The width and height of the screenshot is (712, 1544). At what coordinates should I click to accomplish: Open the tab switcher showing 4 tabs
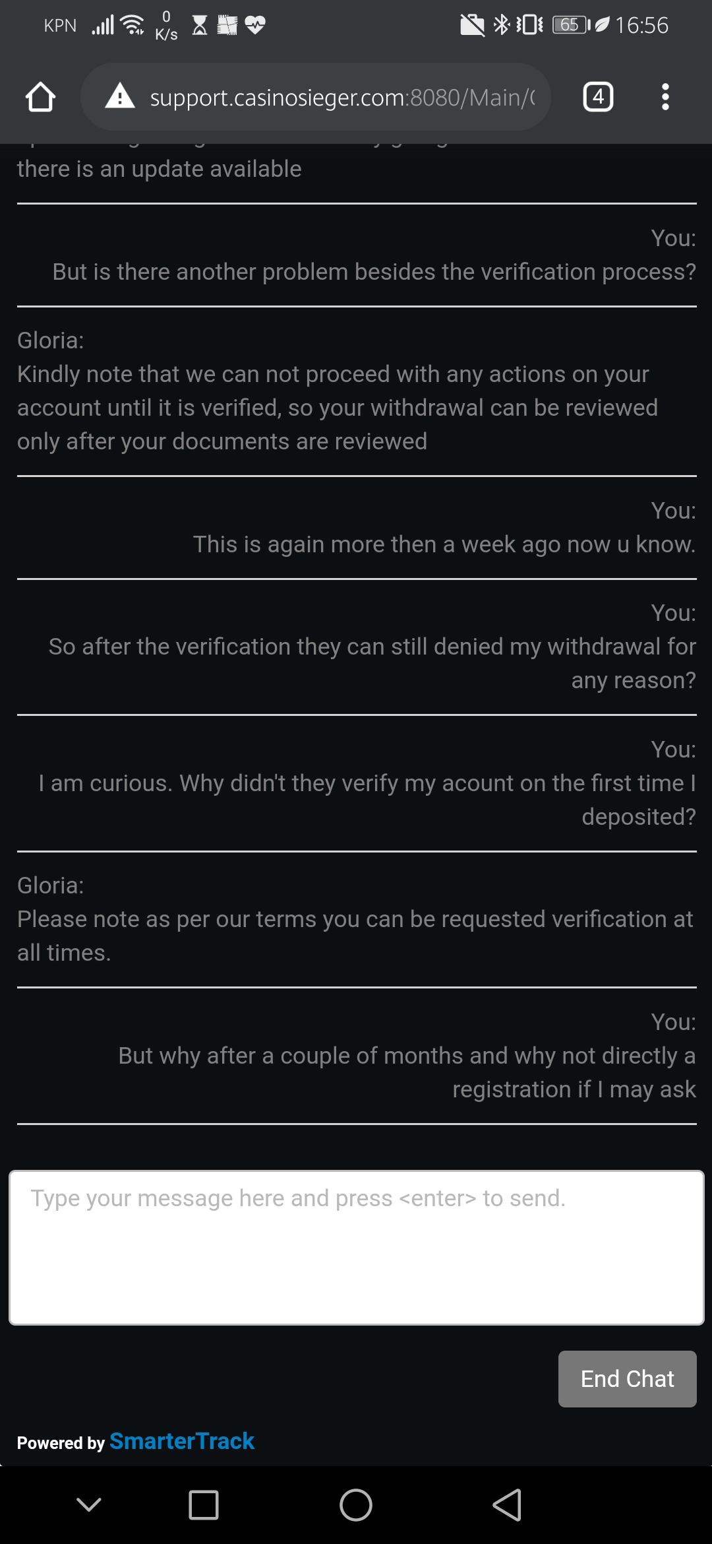[x=598, y=97]
